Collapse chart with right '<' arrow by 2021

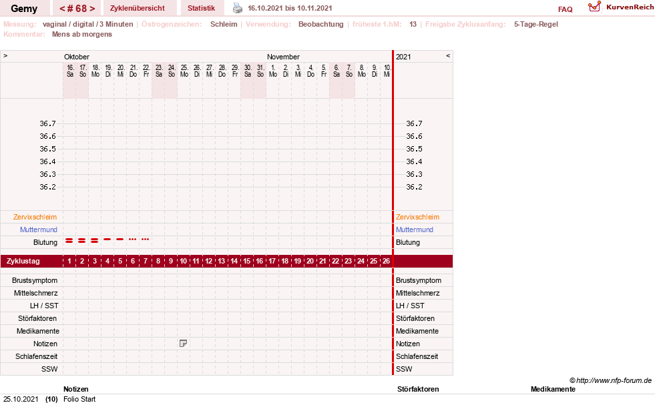448,55
